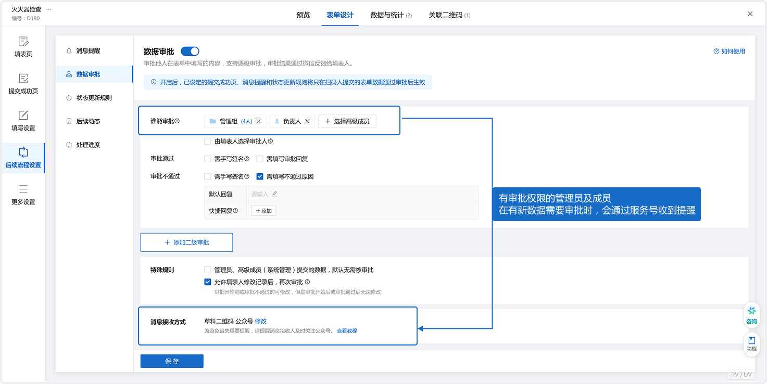Open the 如何使用 help link
The height and width of the screenshot is (384, 767).
click(x=730, y=52)
